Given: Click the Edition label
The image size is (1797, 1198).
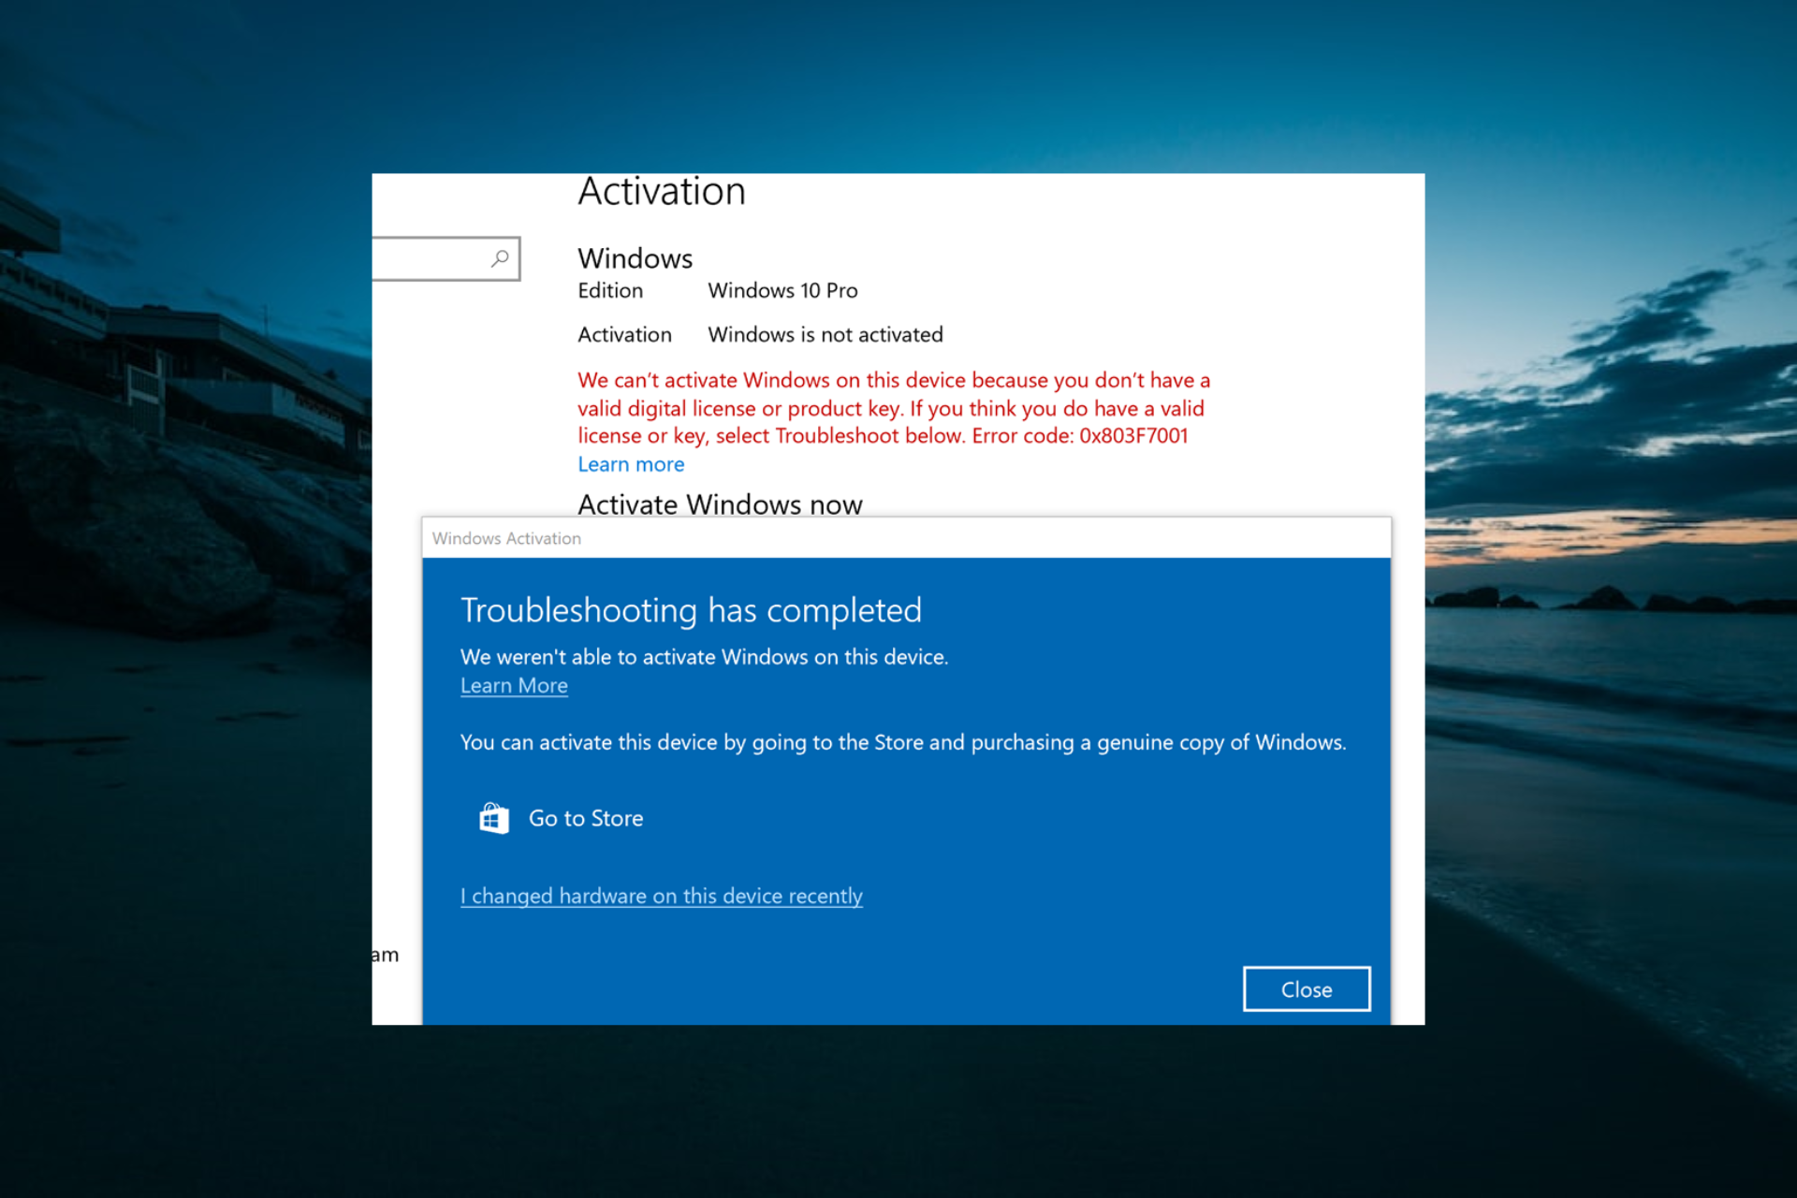Looking at the screenshot, I should (610, 291).
